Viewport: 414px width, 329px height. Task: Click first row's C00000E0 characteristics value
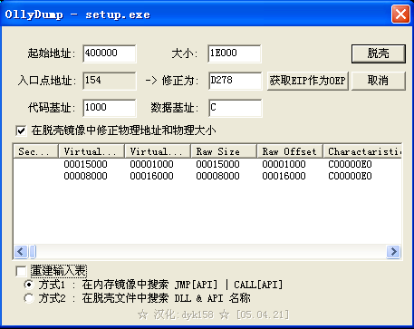coord(350,164)
